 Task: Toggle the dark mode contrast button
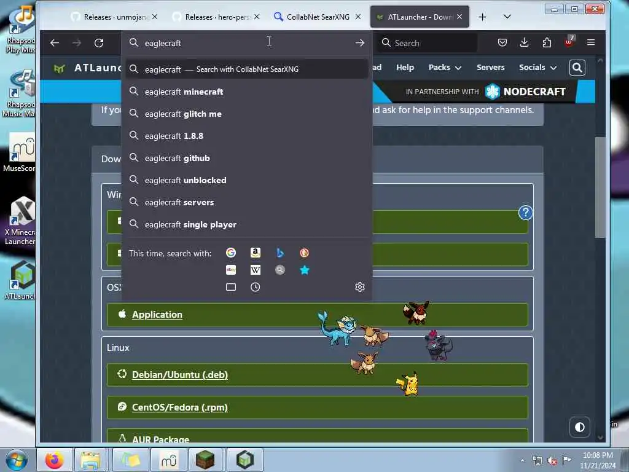click(x=580, y=427)
